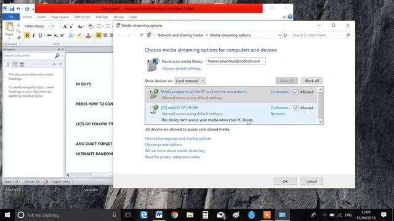
Task: Click the Up arrow in the Control Panel navigation
Action: click(142, 36)
